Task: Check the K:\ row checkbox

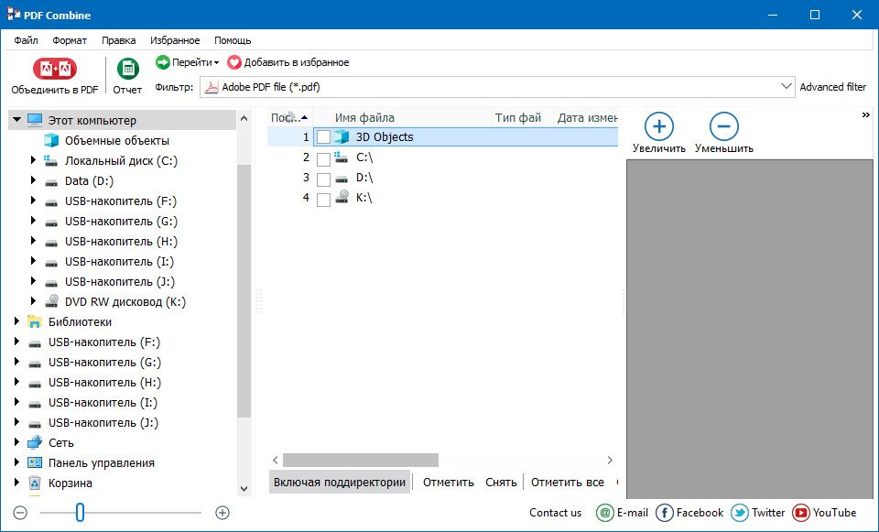Action: pos(323,200)
